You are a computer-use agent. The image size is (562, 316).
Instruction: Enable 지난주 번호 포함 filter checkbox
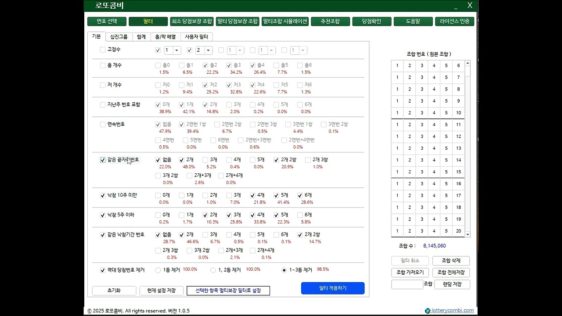coord(103,105)
